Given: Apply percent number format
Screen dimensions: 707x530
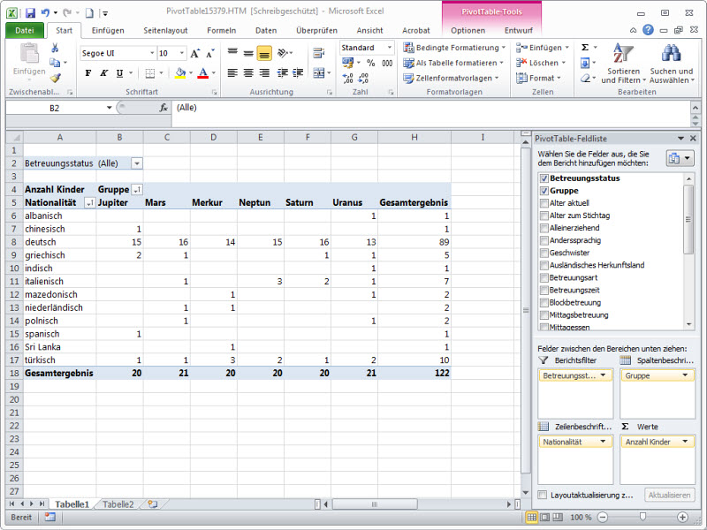Looking at the screenshot, I should pos(370,63).
